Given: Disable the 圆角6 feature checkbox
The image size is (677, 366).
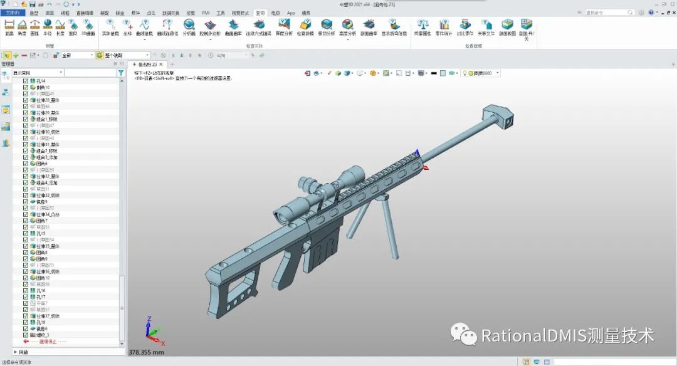Looking at the screenshot, I should pyautogui.click(x=26, y=164).
